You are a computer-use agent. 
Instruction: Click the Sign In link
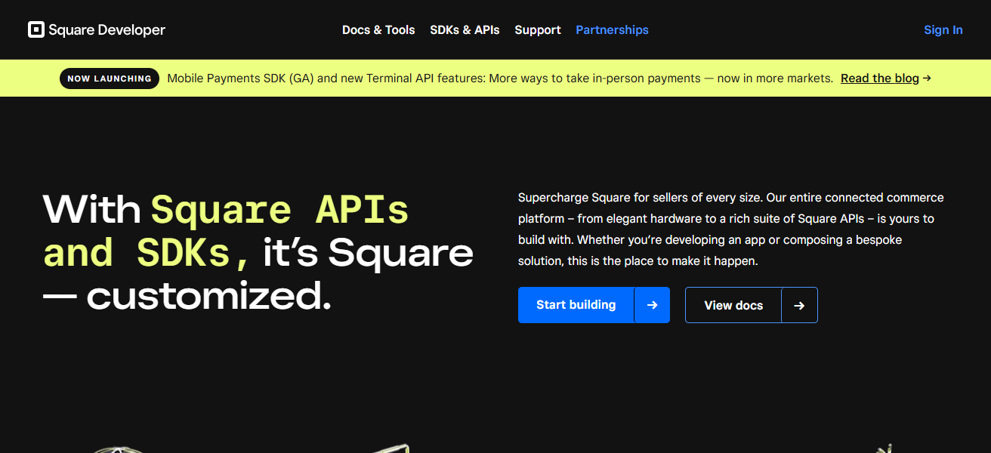click(x=943, y=29)
